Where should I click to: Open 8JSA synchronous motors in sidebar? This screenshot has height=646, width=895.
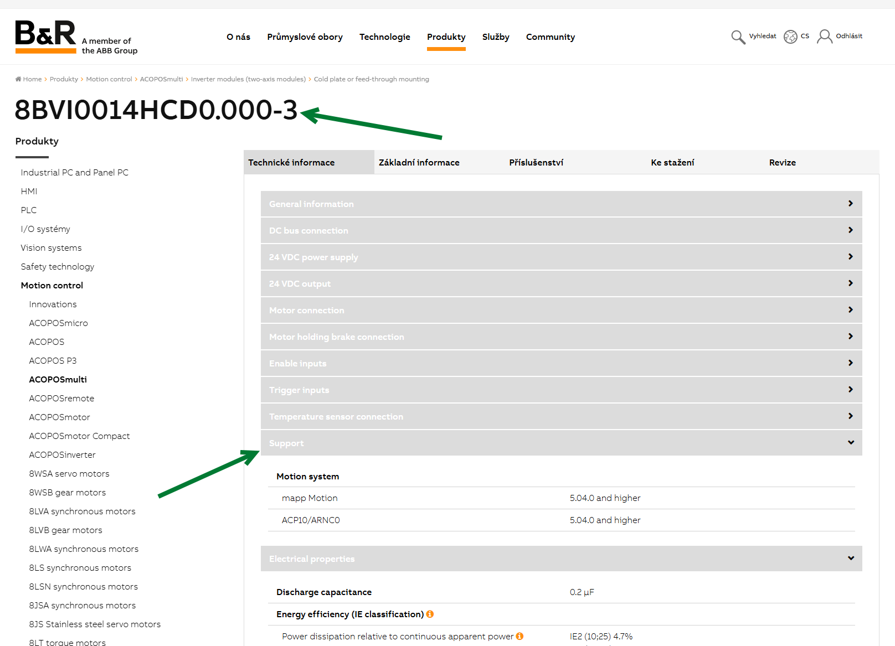click(x=82, y=606)
